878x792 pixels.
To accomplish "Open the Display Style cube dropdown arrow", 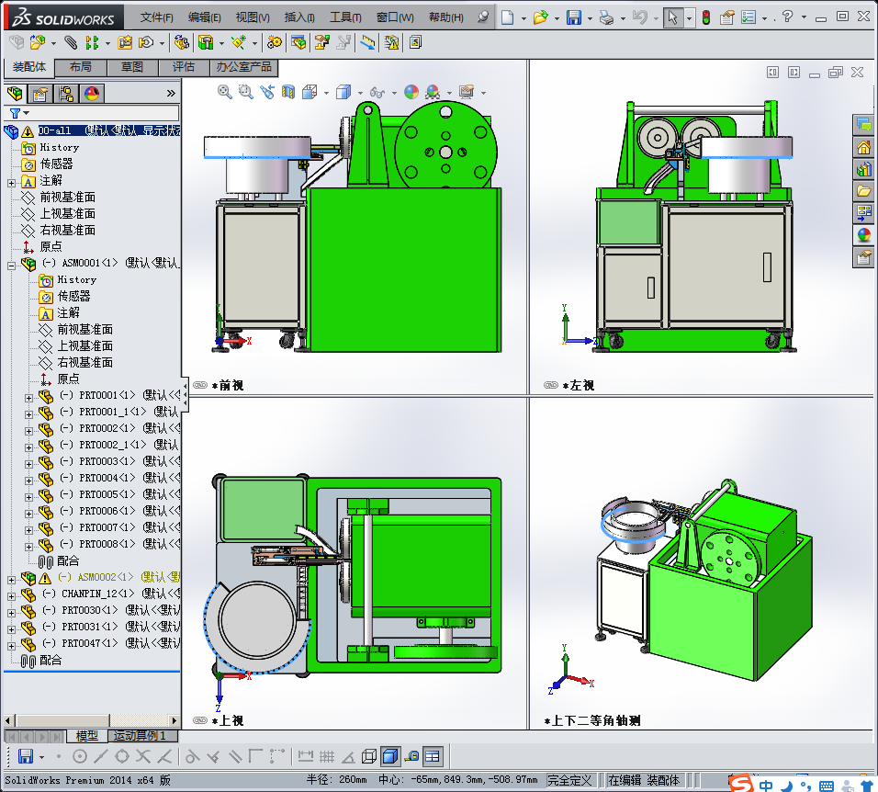I will (x=360, y=93).
